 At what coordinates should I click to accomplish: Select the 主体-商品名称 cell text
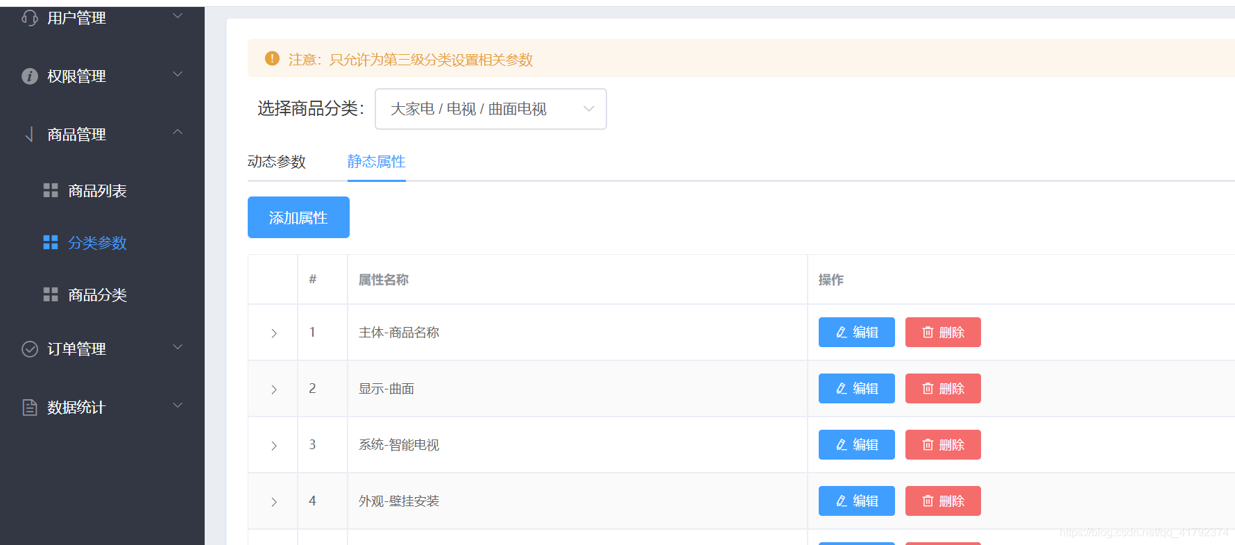pyautogui.click(x=399, y=333)
